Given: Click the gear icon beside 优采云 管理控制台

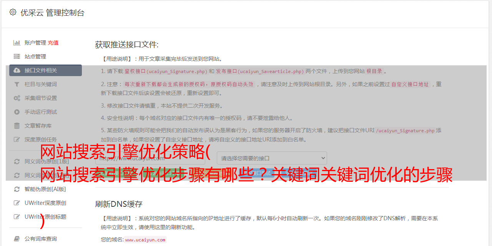Looking at the screenshot, I should [13, 12].
